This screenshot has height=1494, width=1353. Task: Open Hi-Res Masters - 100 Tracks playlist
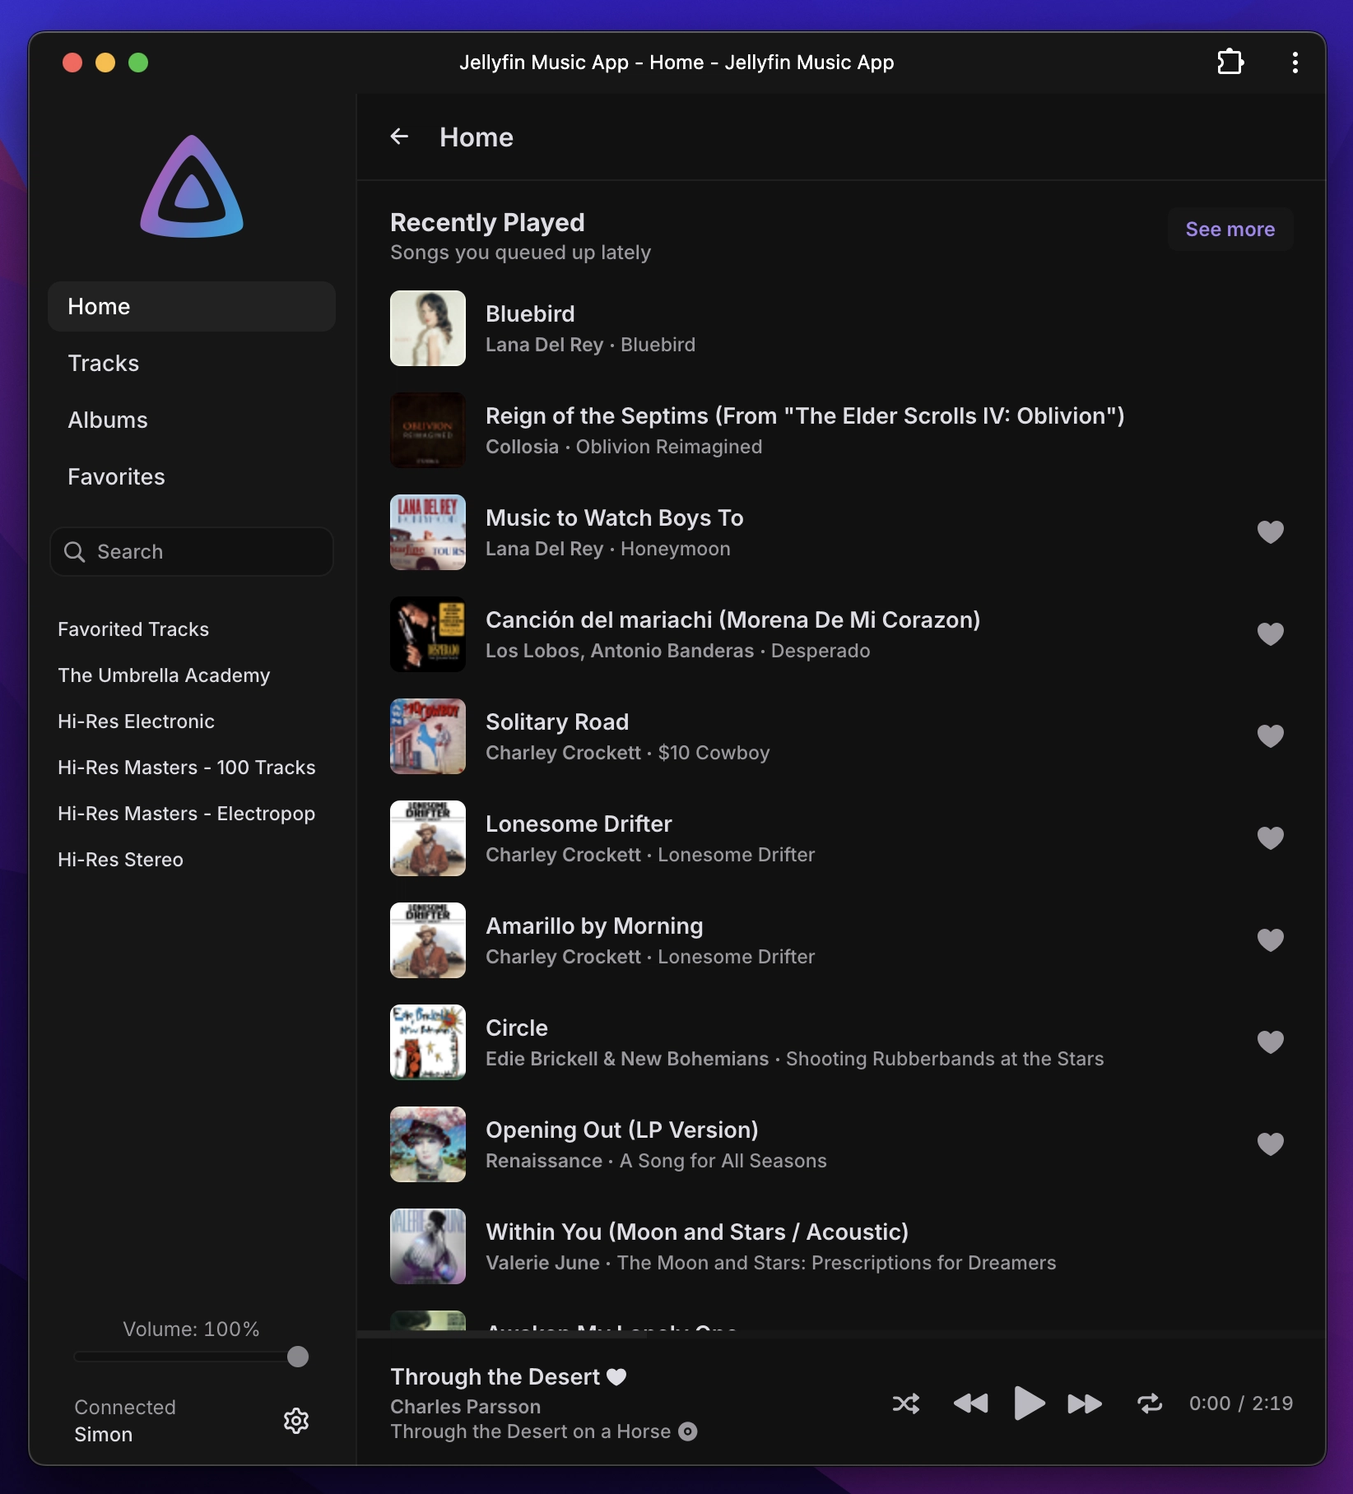tap(187, 768)
